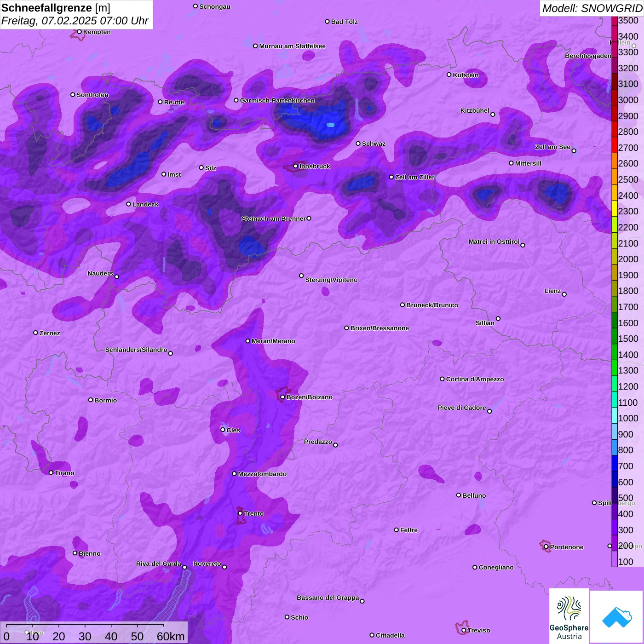Click the 'Cles' label

[x=233, y=430]
